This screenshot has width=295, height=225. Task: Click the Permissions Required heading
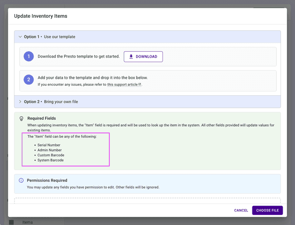click(x=47, y=181)
